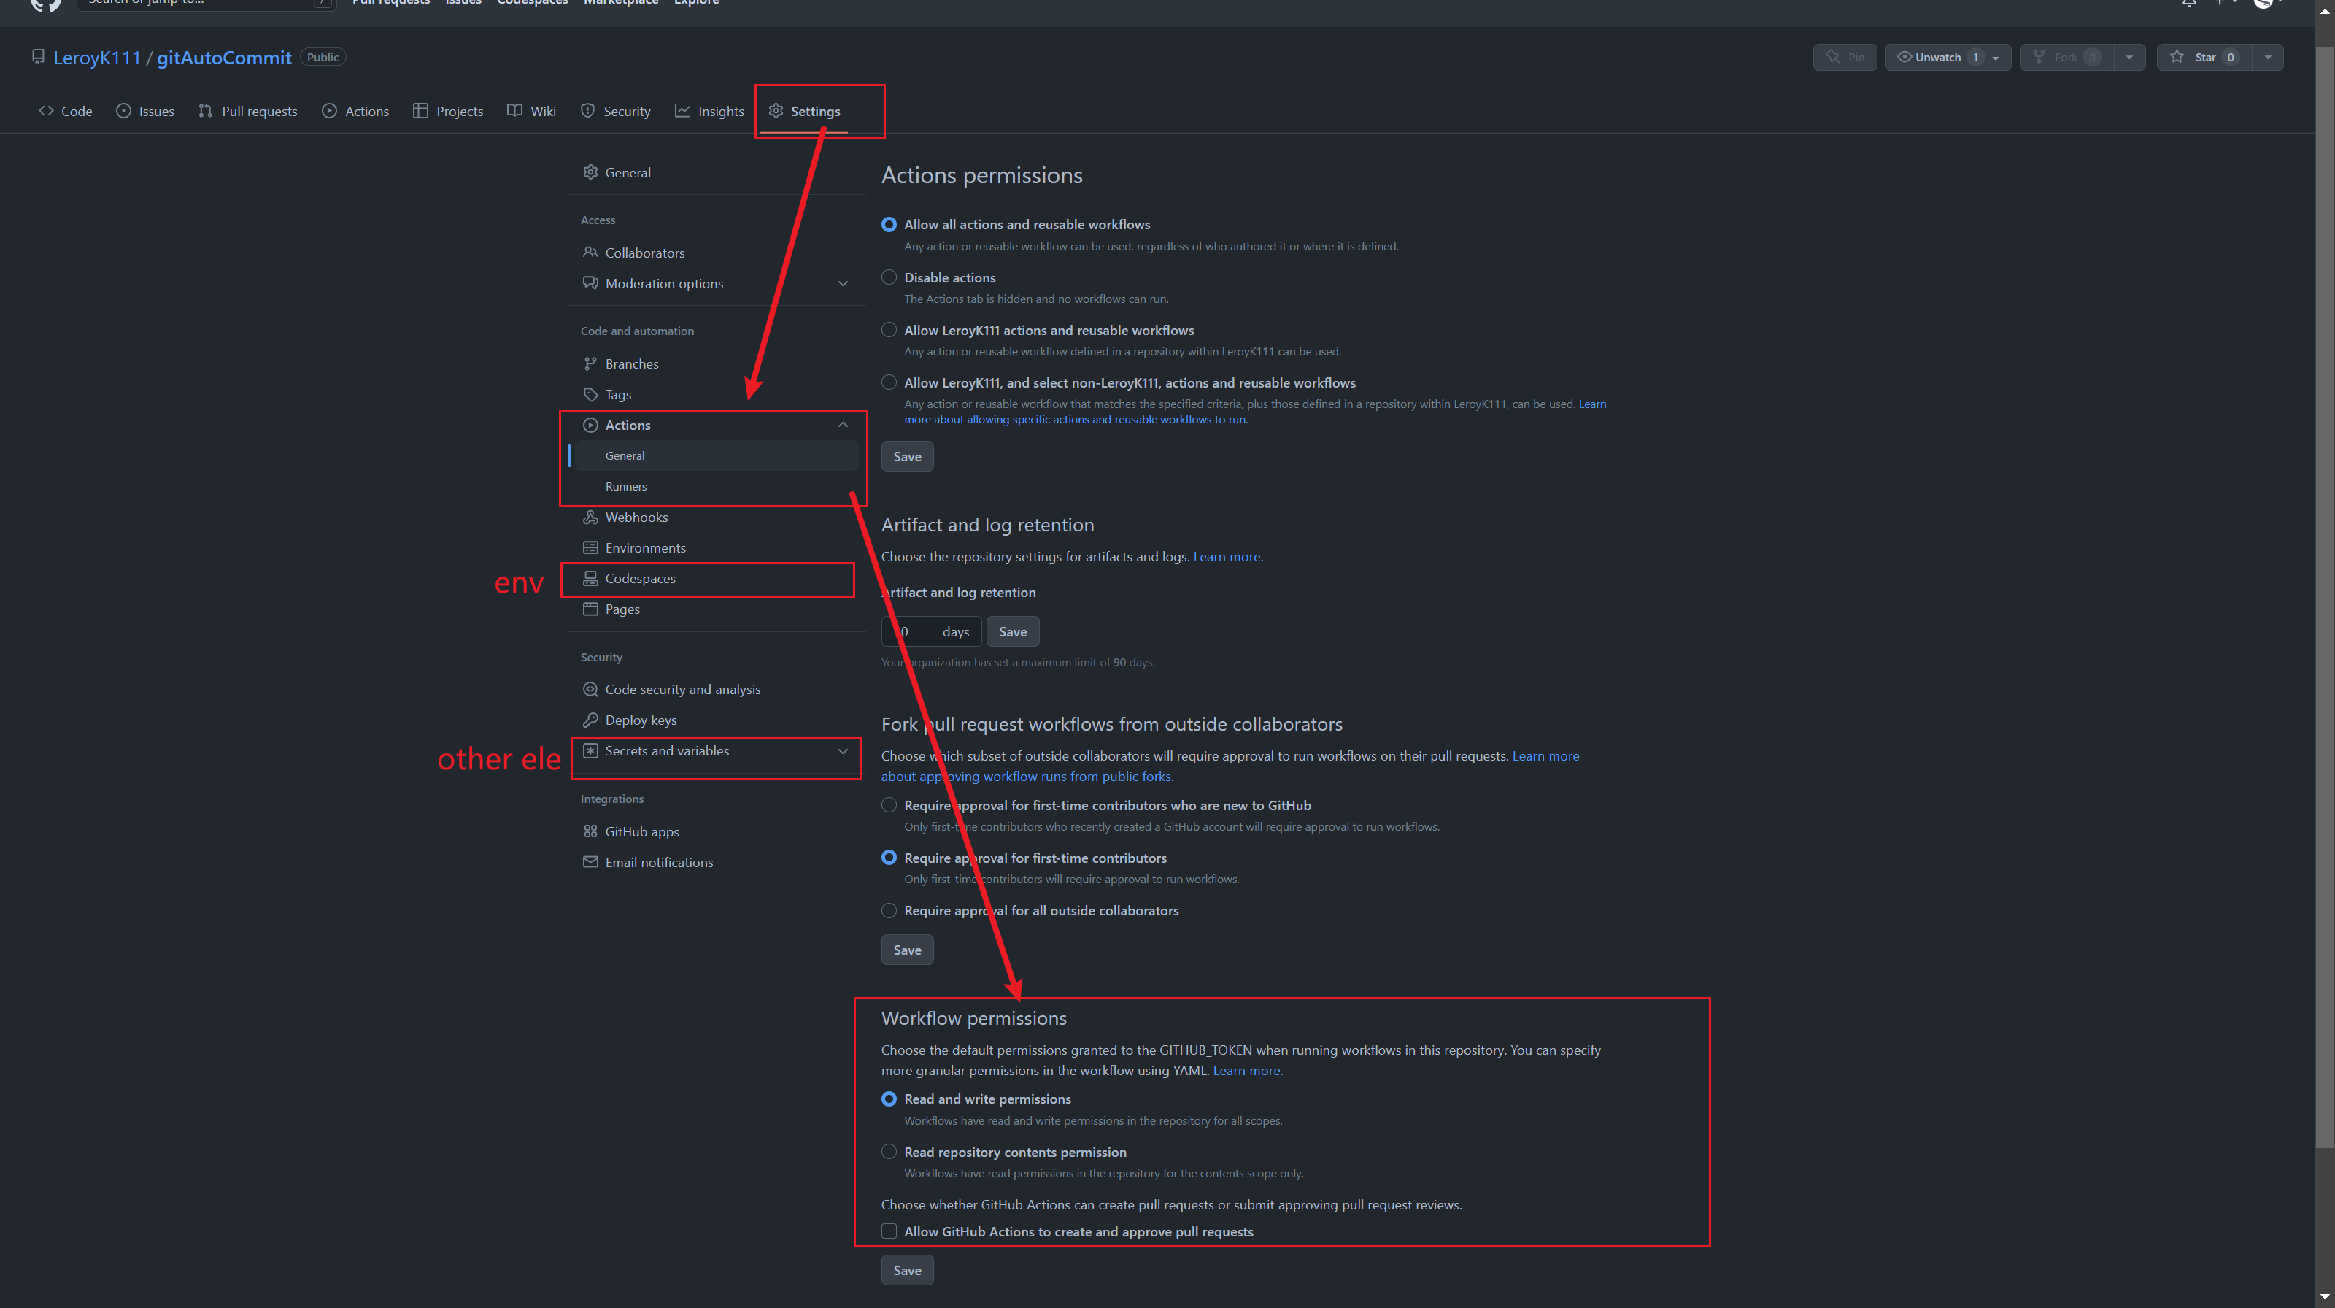Select Read repository contents permission radio
Image resolution: width=2335 pixels, height=1308 pixels.
click(x=888, y=1152)
